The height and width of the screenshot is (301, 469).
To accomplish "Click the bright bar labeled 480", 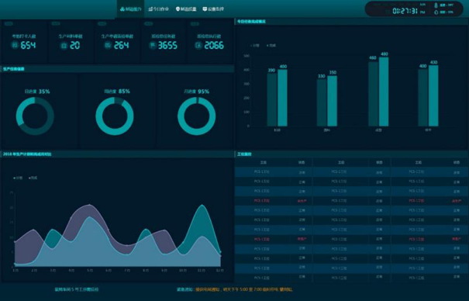I will coord(384,92).
